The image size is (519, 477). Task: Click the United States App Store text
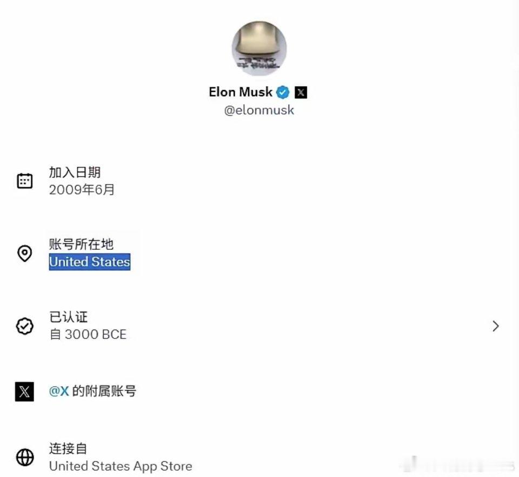click(x=120, y=466)
